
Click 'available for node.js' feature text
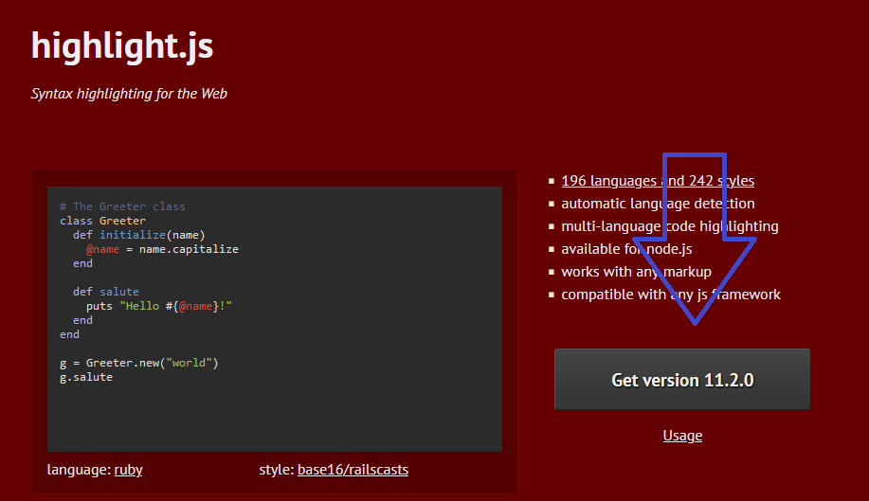coord(626,249)
